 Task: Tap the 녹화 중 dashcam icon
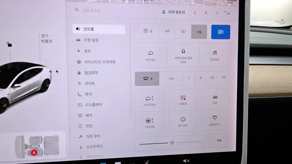[183, 100]
